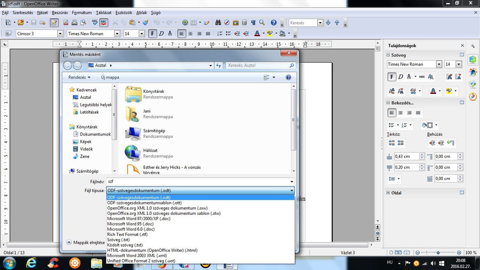Open Gallery from the sidebar tab bar

pos(473,84)
